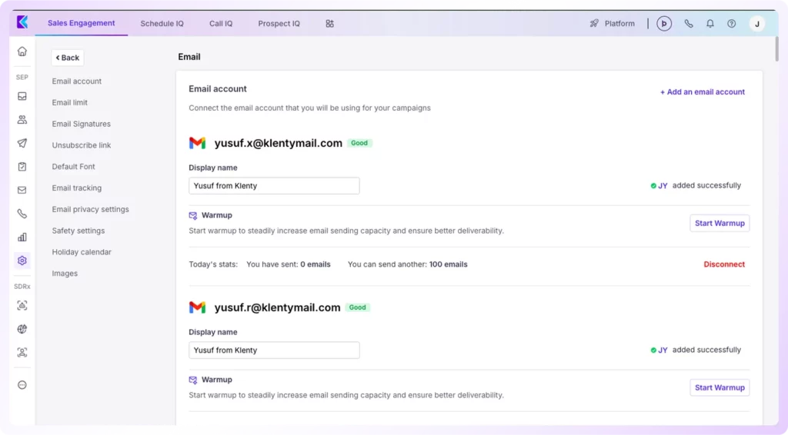
Task: Edit display name field for yusuf.r account
Action: tap(274, 350)
